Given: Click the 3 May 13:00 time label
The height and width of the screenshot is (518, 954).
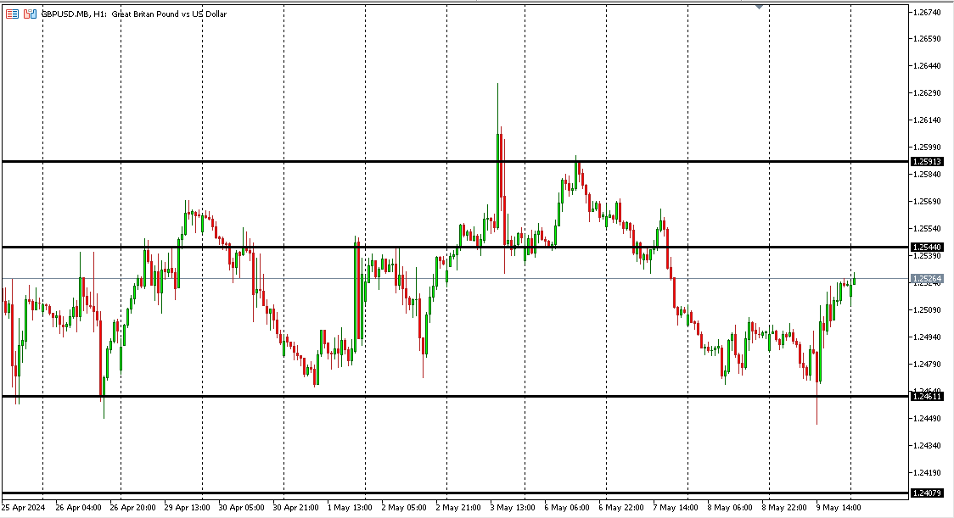Looking at the screenshot, I should [513, 508].
